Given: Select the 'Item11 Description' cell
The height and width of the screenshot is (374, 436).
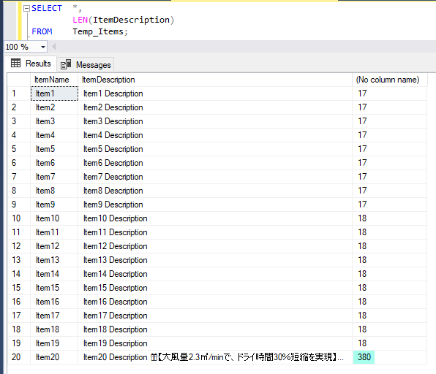Looking at the screenshot, I should (x=215, y=232).
